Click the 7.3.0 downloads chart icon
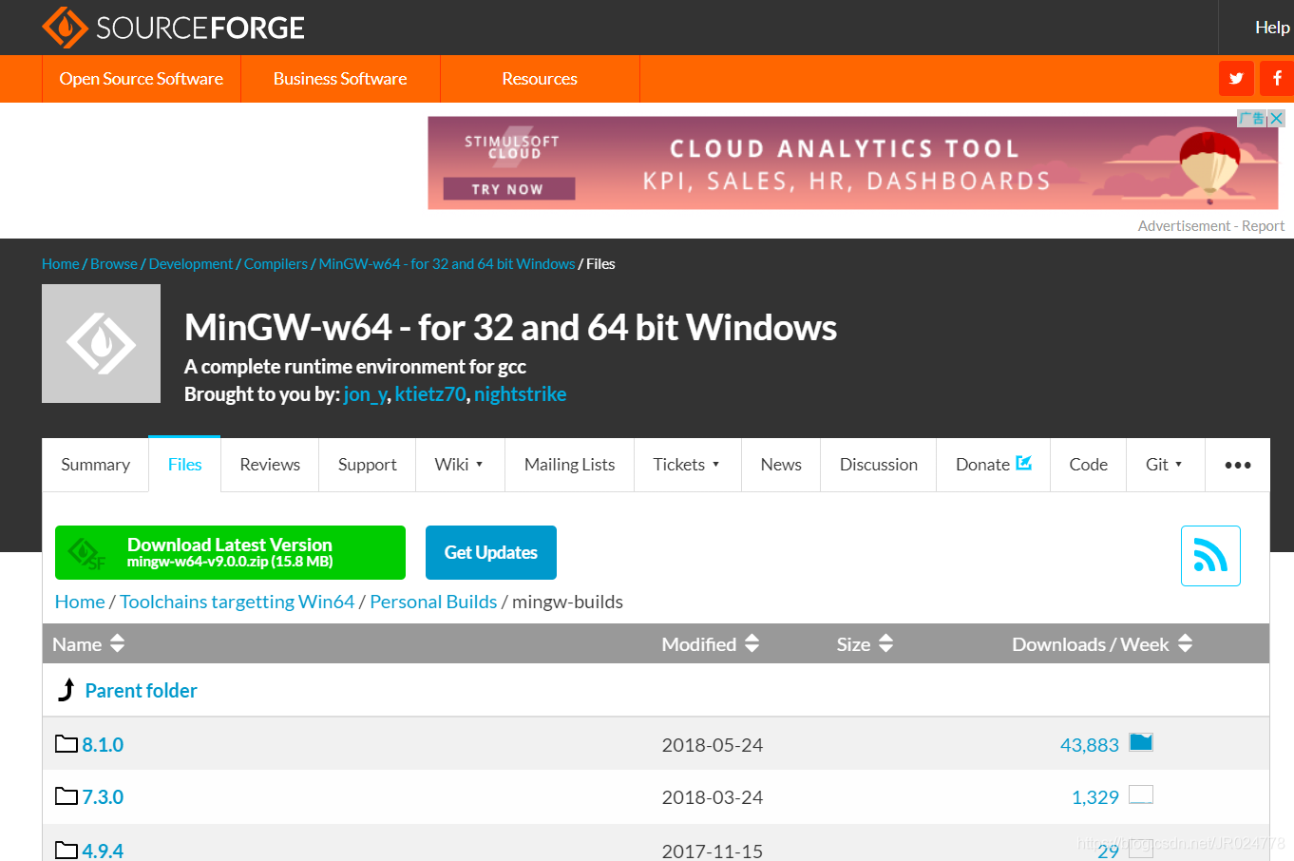The height and width of the screenshot is (861, 1294). point(1141,794)
